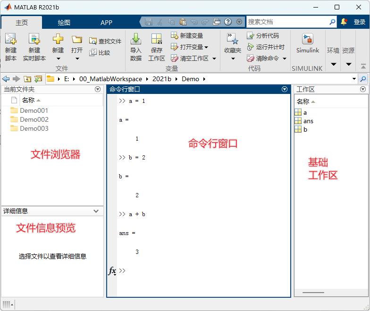Import data with 导入数据
Screen dimensions: 370x311
coord(136,47)
